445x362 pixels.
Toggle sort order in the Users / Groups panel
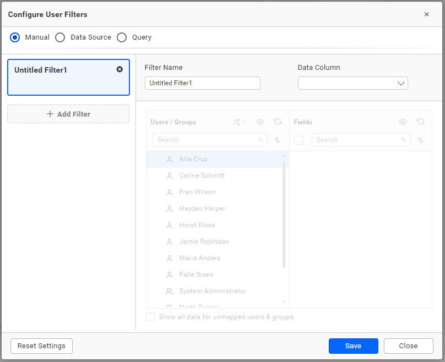278,140
